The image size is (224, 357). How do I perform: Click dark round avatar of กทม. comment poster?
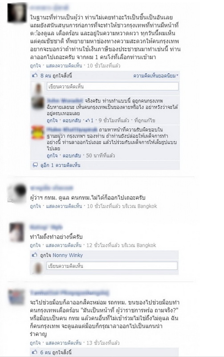point(17,193)
